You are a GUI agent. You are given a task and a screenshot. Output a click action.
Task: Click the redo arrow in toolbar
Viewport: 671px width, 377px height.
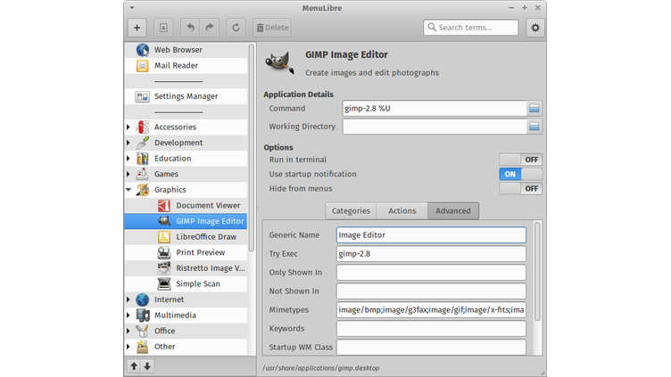[x=211, y=28]
